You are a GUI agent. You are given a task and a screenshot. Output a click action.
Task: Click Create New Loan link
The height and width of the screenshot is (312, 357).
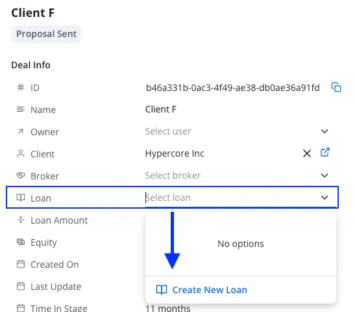[x=210, y=290]
